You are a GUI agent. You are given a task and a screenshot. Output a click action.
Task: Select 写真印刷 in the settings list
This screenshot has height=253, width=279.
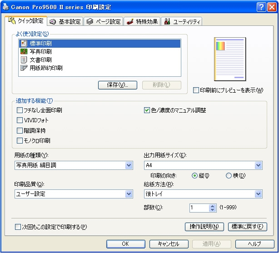tap(100, 52)
